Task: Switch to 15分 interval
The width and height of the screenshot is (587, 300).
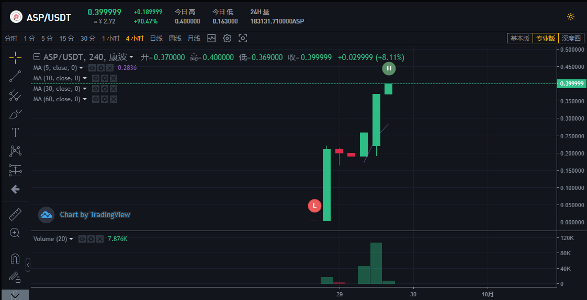Action: pos(66,39)
